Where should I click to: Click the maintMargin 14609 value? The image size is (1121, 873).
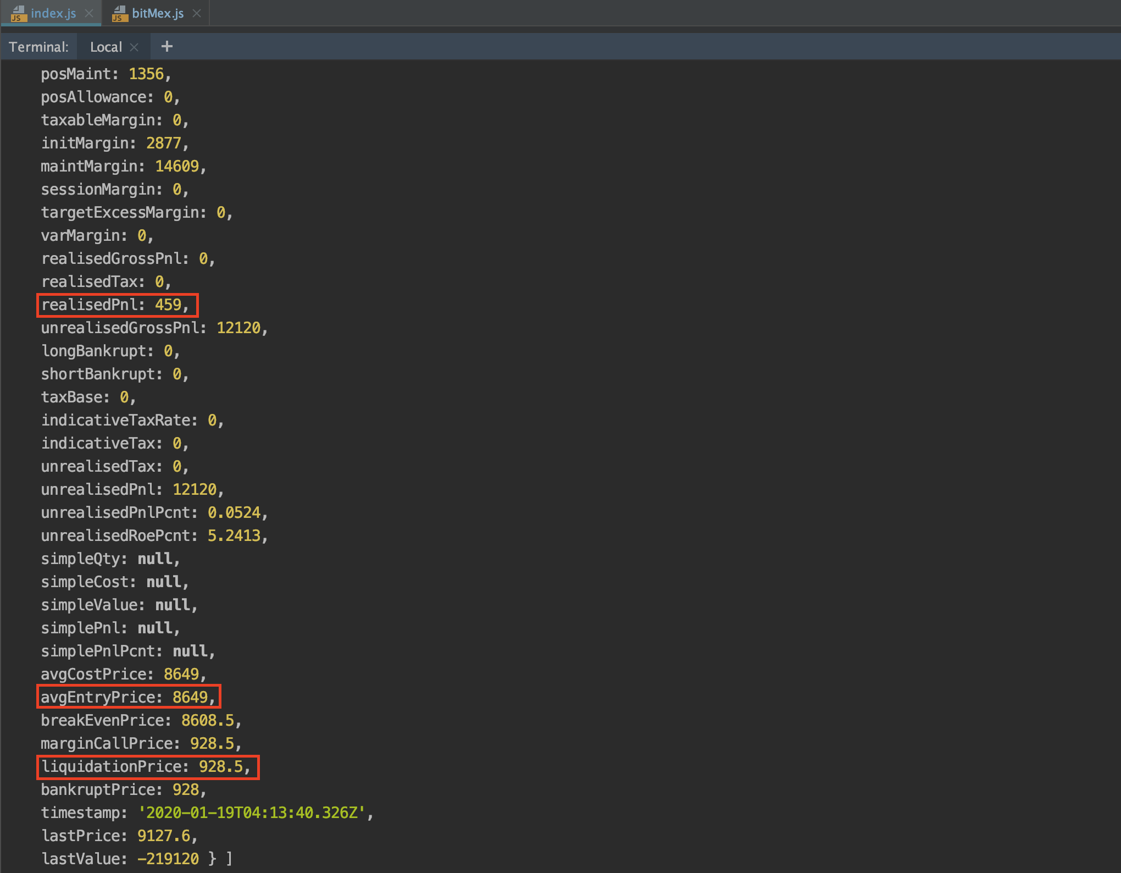[x=176, y=166]
